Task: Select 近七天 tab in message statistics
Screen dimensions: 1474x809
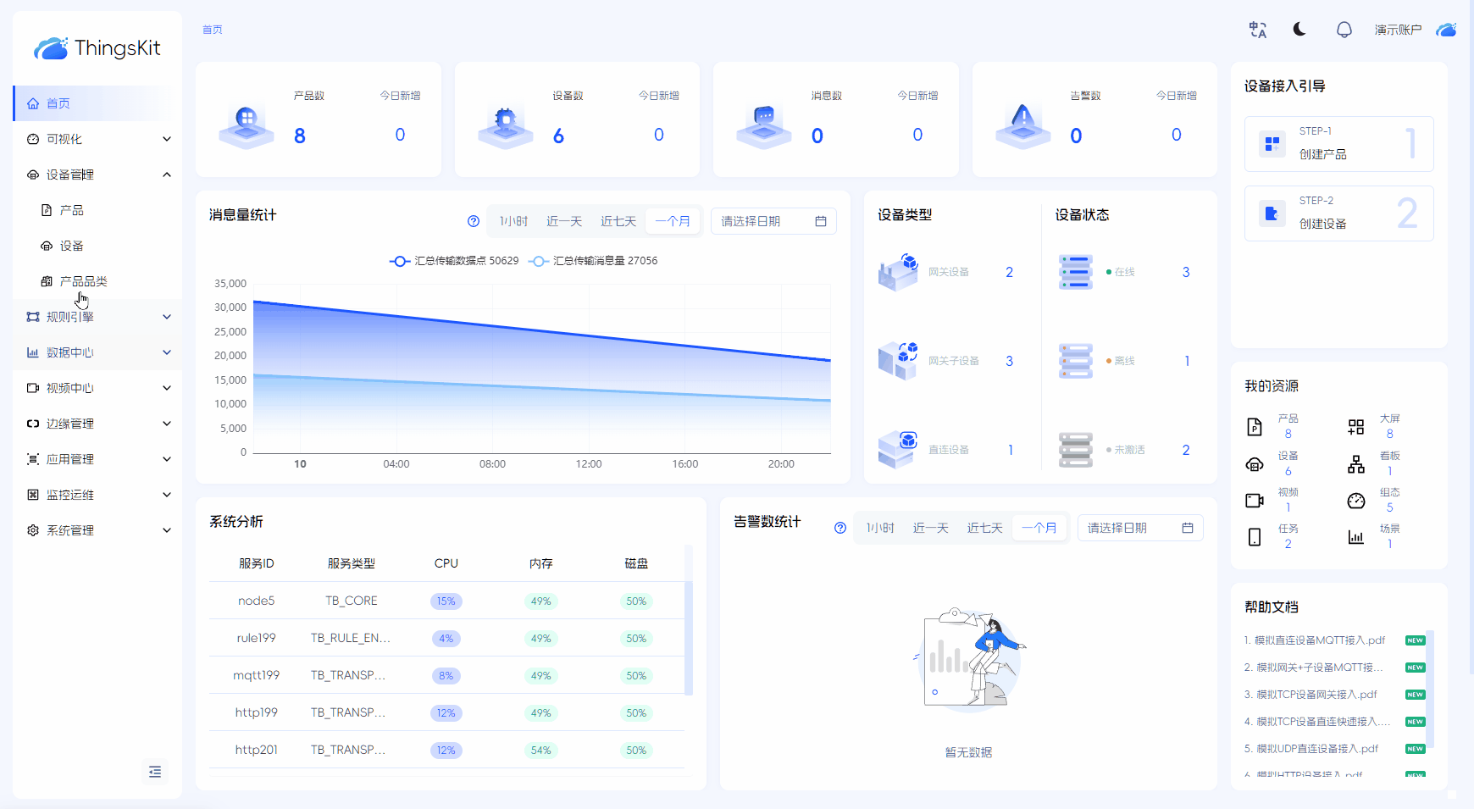Action: [x=618, y=221]
